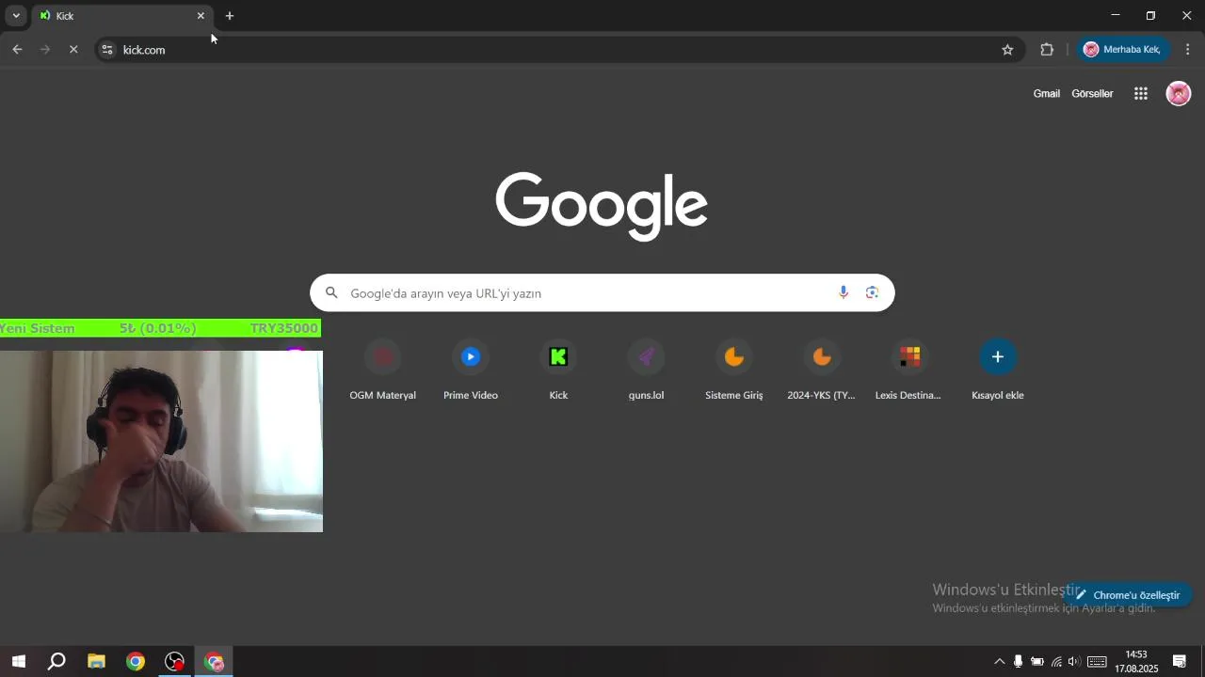This screenshot has height=677, width=1205.
Task: Focus the Google search box
Action: coord(602,292)
